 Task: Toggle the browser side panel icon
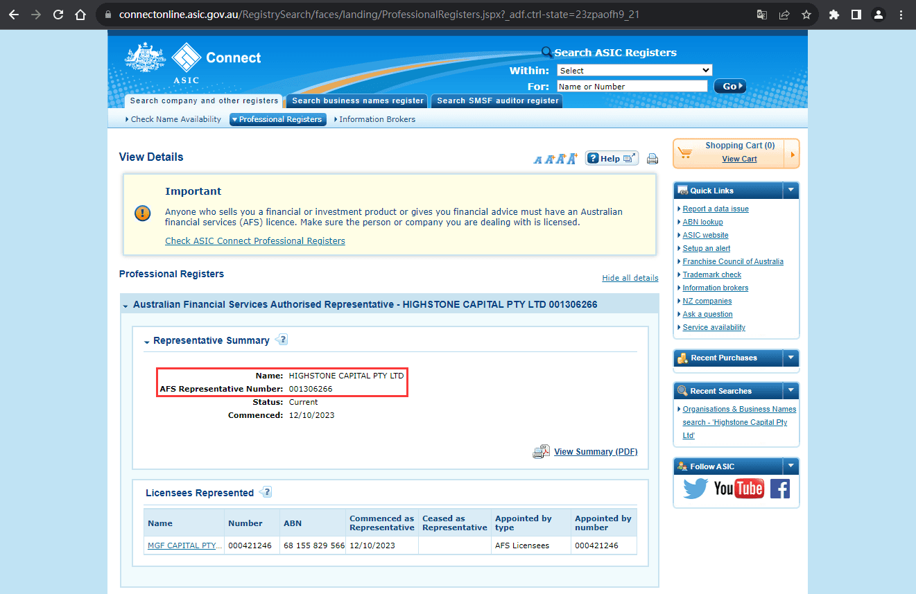pyautogui.click(x=856, y=15)
